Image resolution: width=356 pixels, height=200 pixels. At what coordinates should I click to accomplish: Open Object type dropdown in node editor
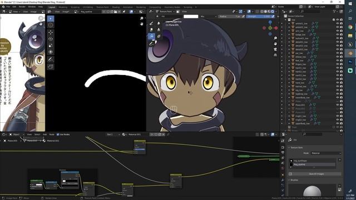pos(16,134)
